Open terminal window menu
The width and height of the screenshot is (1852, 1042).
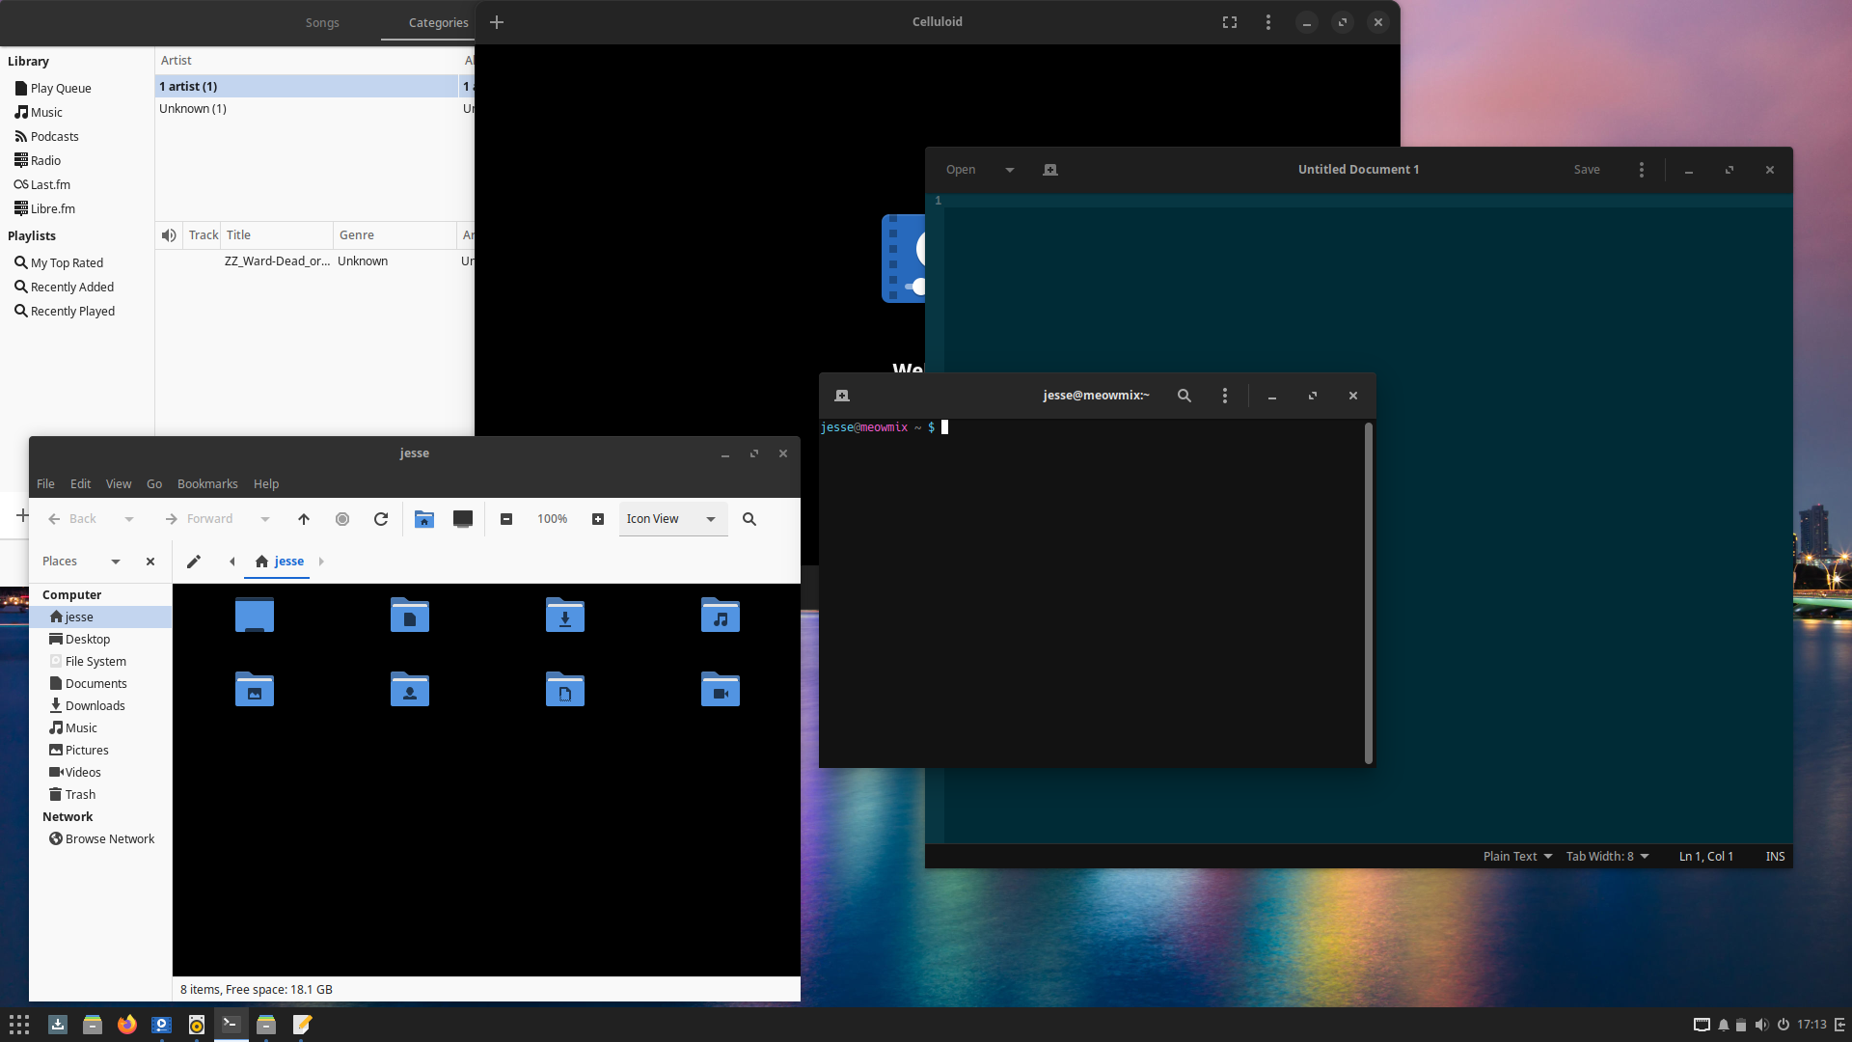(1225, 396)
